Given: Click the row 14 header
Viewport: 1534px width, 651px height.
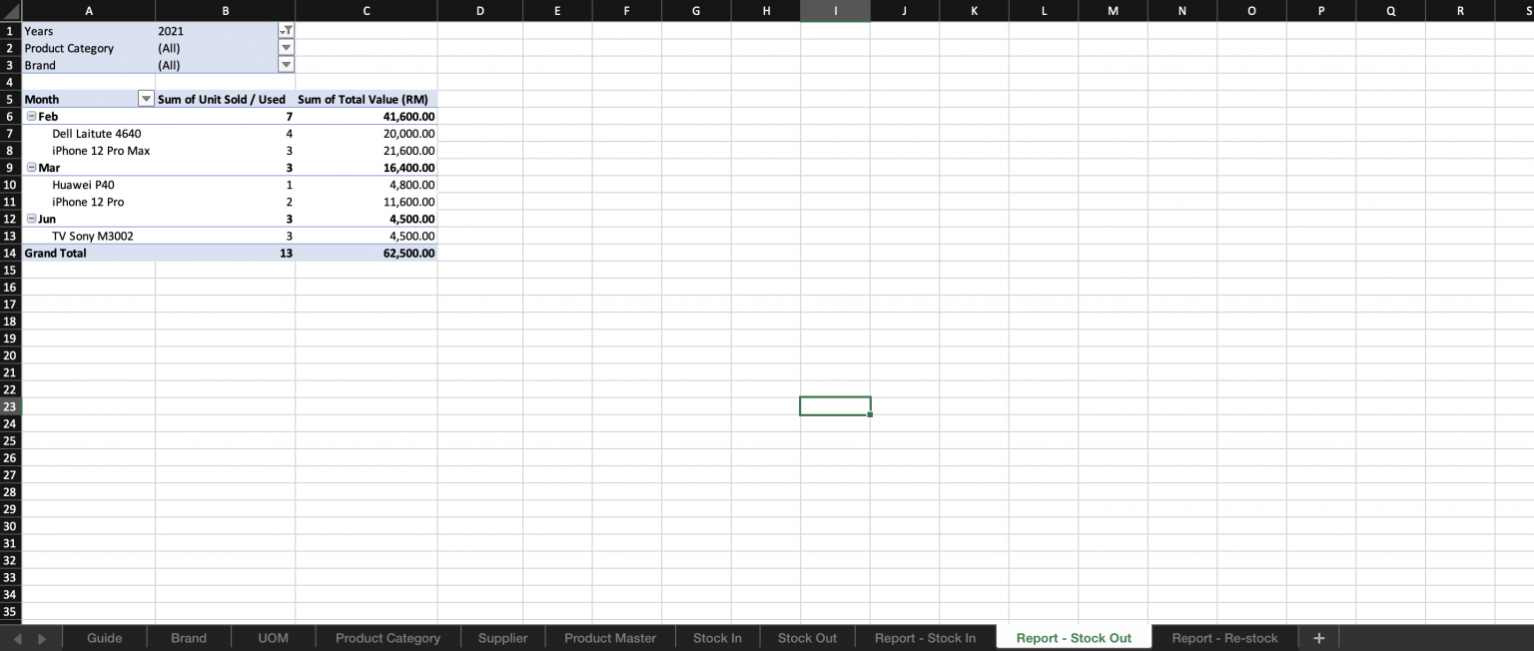Looking at the screenshot, I should coord(9,253).
